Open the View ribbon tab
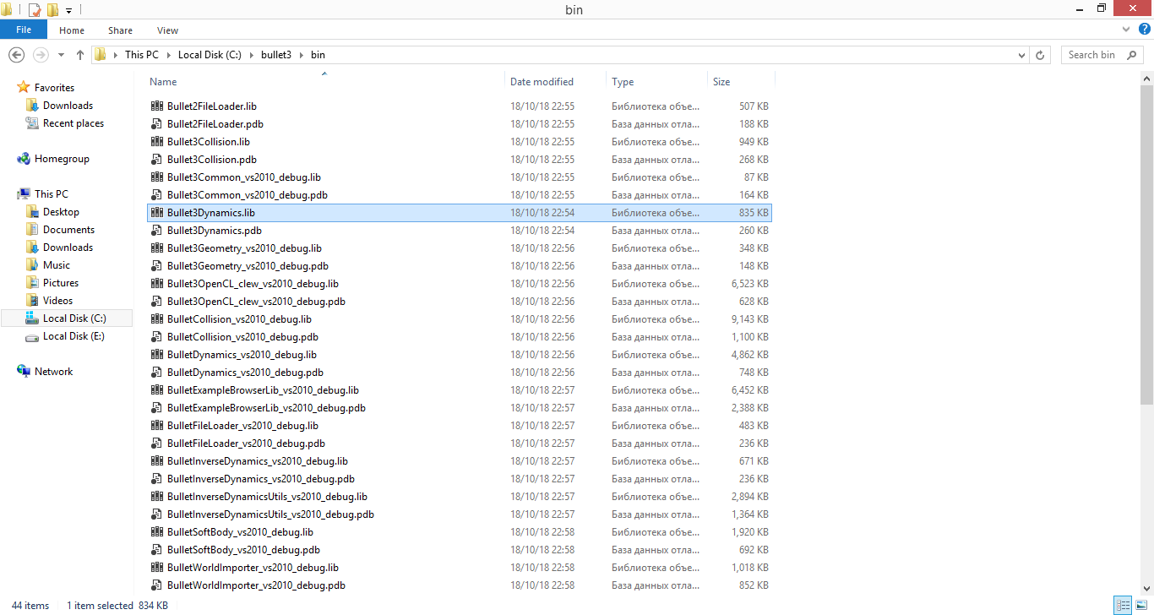 (167, 30)
